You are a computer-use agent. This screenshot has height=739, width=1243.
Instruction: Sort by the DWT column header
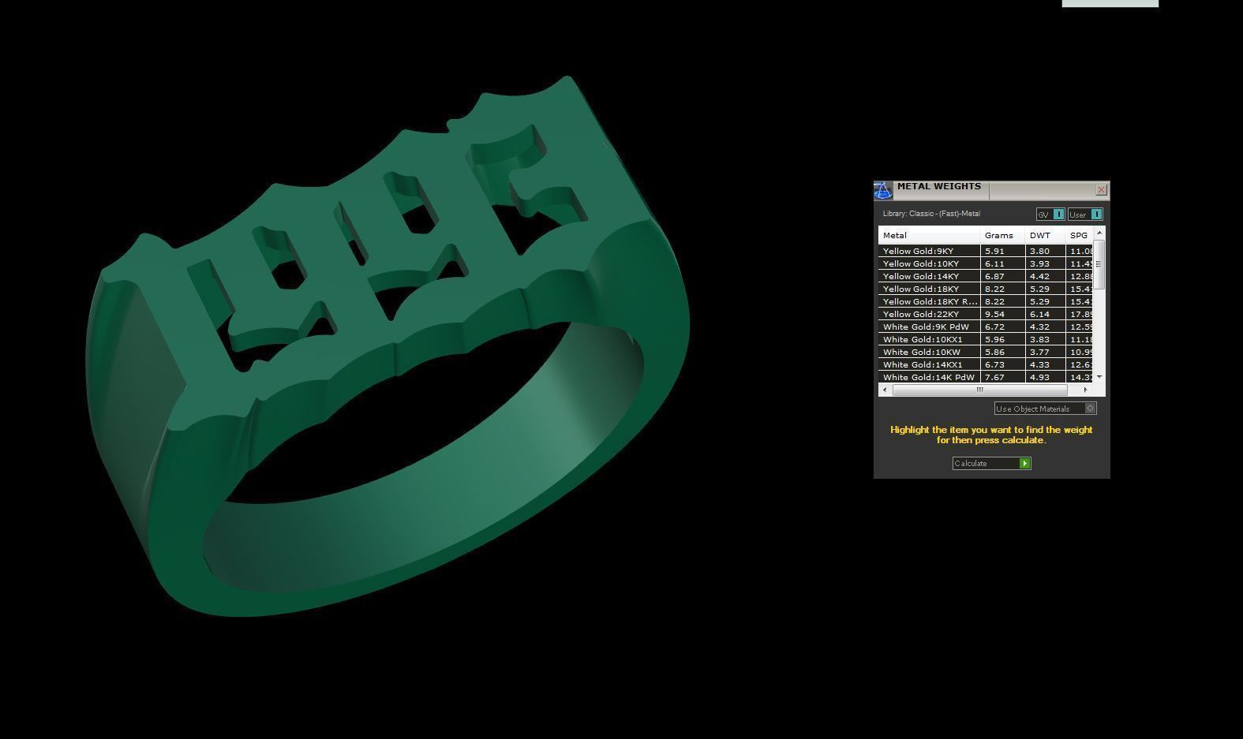[x=1045, y=235]
